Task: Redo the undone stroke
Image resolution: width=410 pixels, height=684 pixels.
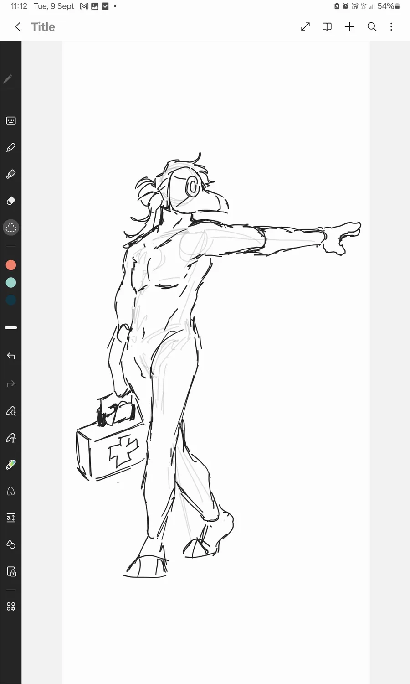Action: pos(11,384)
